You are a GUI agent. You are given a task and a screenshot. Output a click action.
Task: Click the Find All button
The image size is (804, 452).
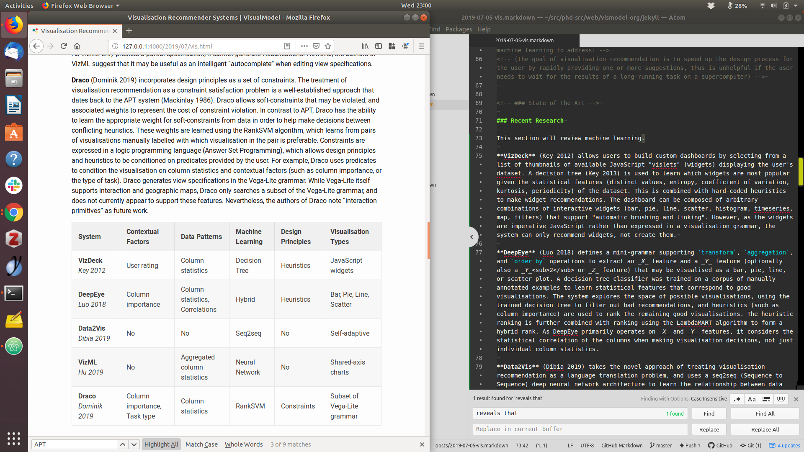click(765, 413)
